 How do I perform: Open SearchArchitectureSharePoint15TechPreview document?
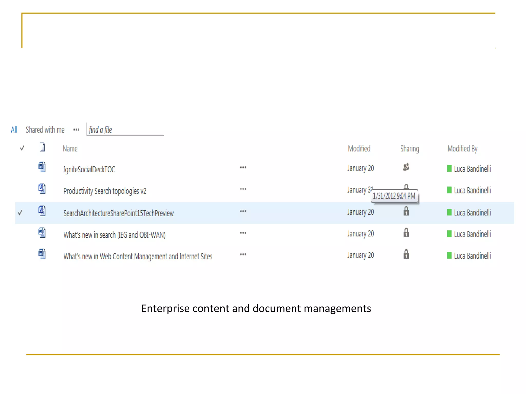[x=119, y=213]
